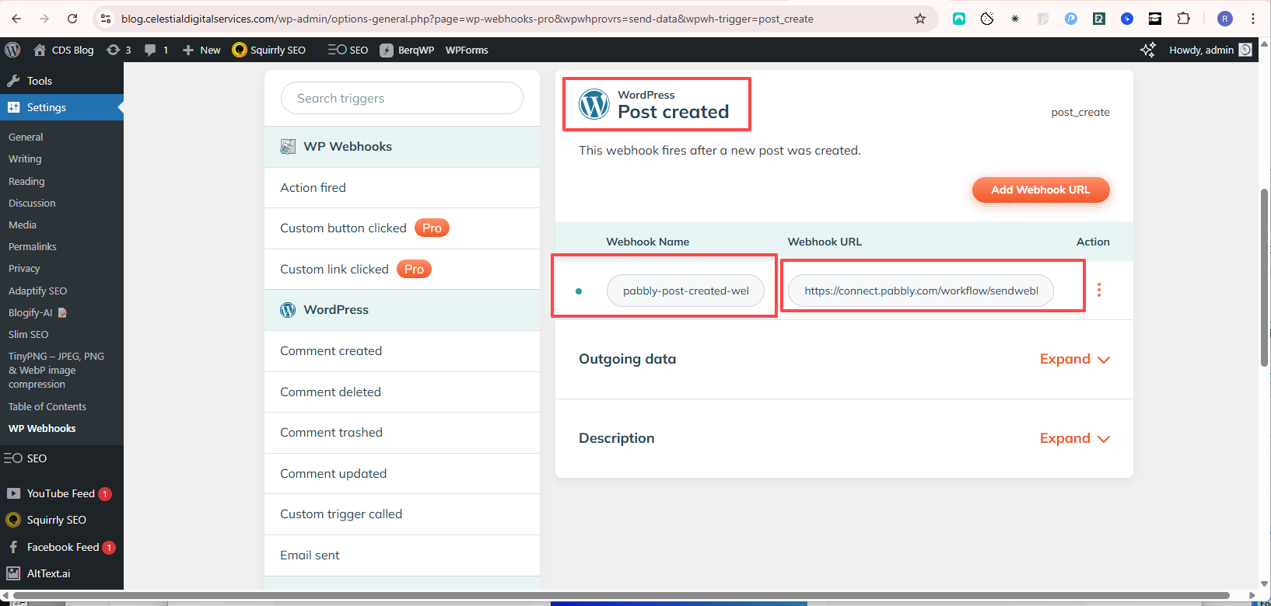
Task: Click the AI sparkle icon in admin bar
Action: 1148,50
